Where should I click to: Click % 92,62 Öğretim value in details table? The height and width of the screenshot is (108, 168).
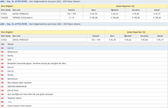click(x=128, y=40)
